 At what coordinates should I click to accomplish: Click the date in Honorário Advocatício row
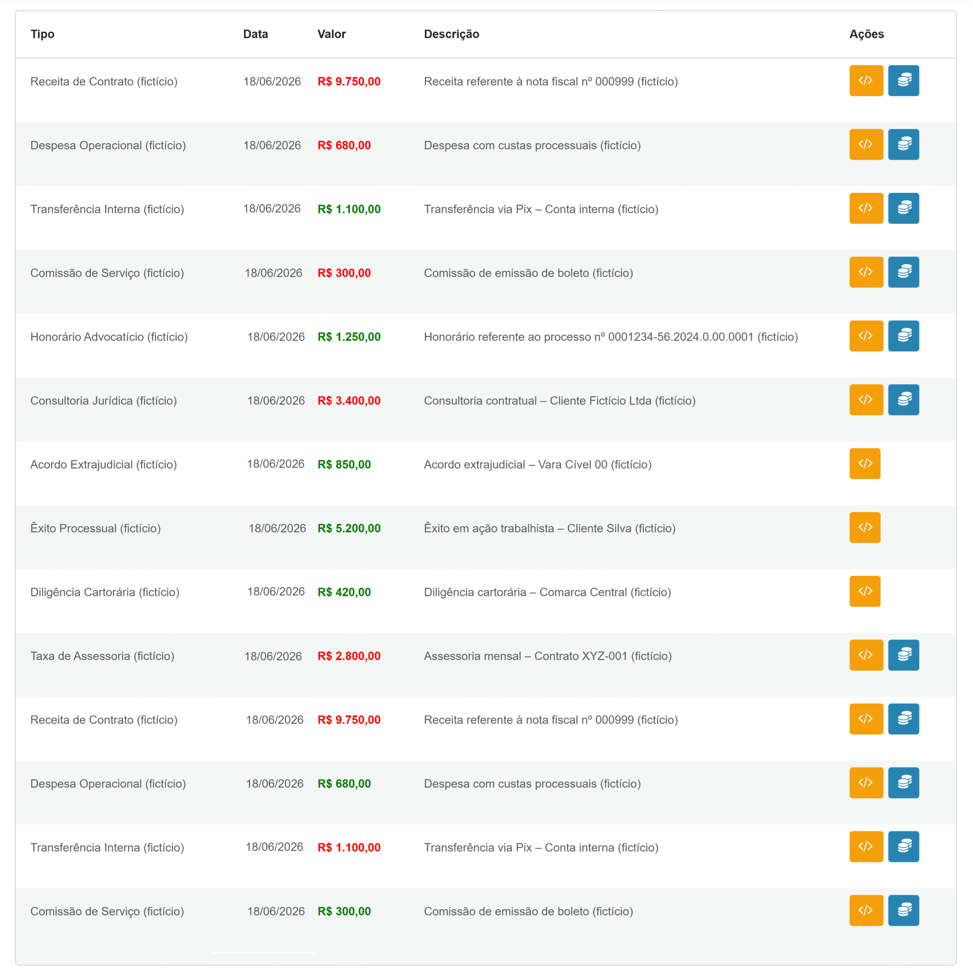pos(276,337)
